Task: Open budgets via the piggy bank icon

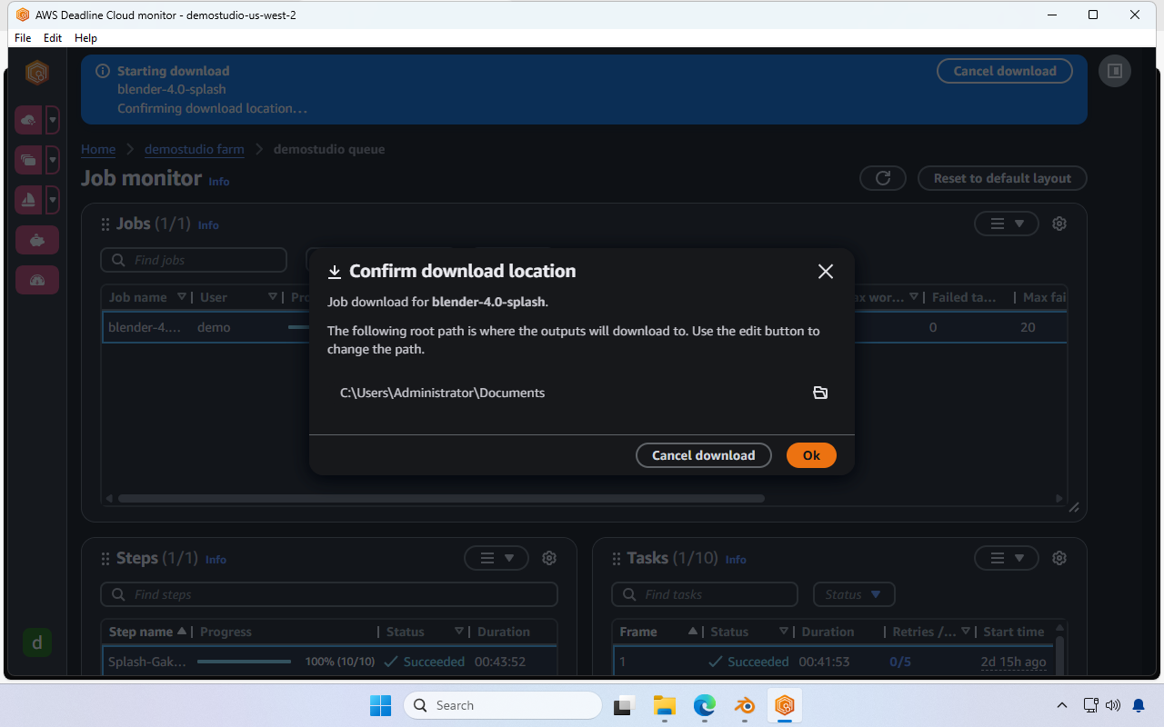Action: [x=37, y=240]
